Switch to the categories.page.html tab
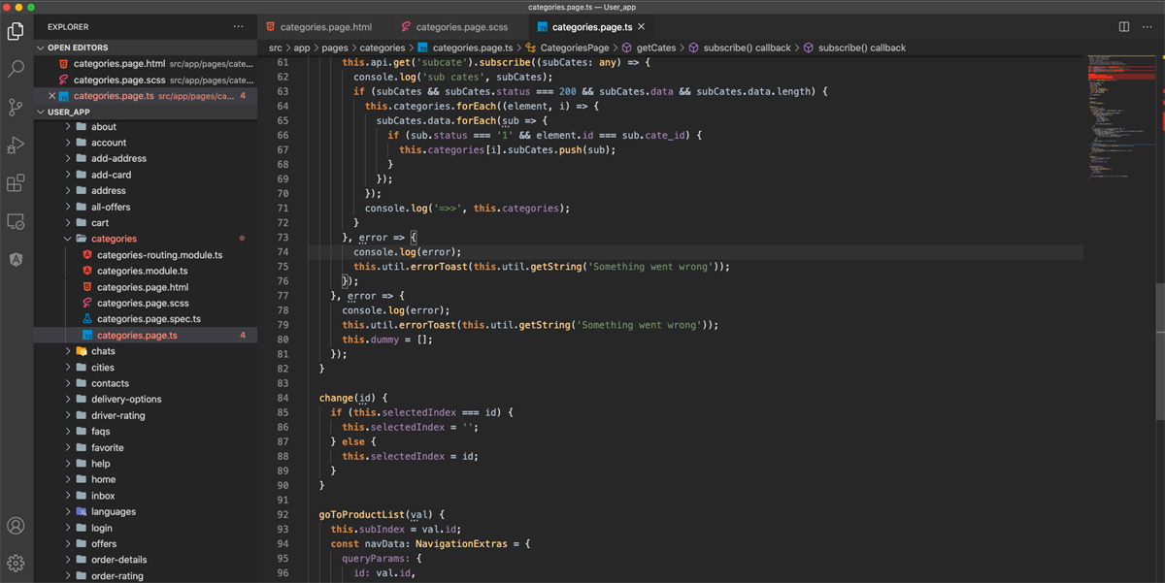This screenshot has width=1165, height=583. [325, 27]
